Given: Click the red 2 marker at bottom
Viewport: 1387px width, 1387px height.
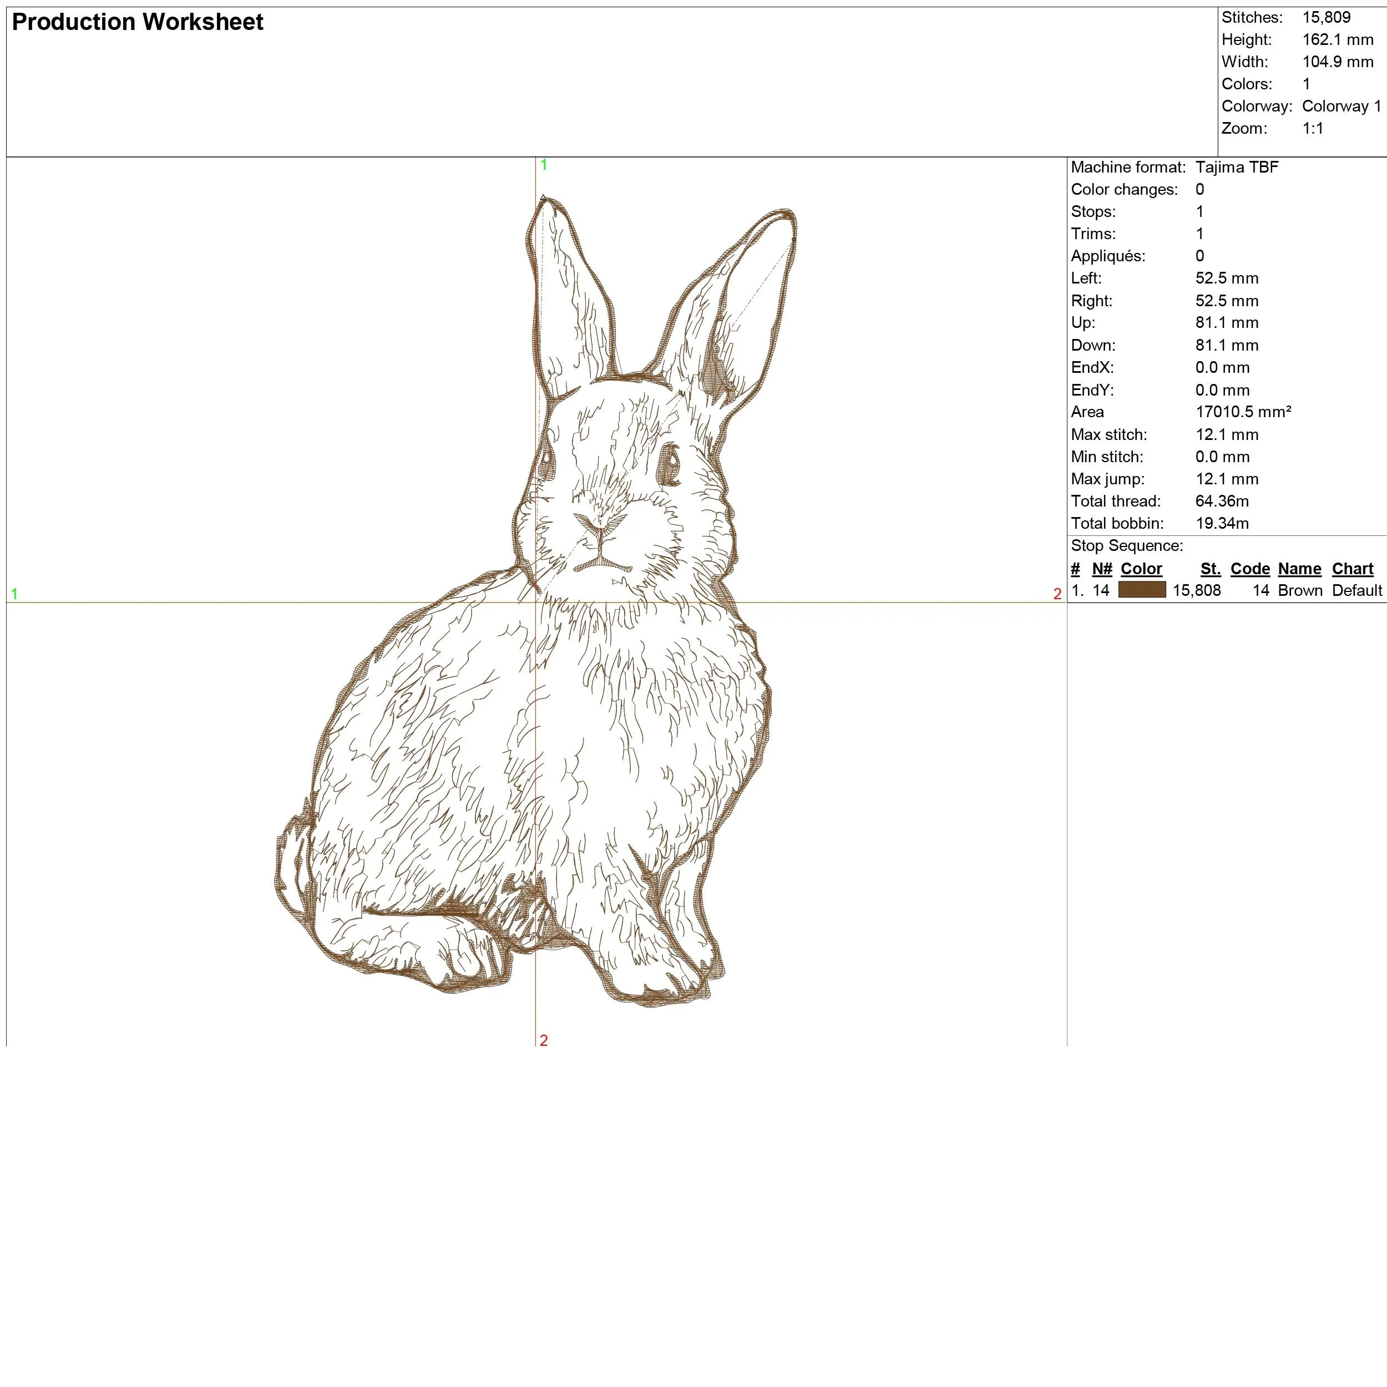Looking at the screenshot, I should (x=544, y=1040).
